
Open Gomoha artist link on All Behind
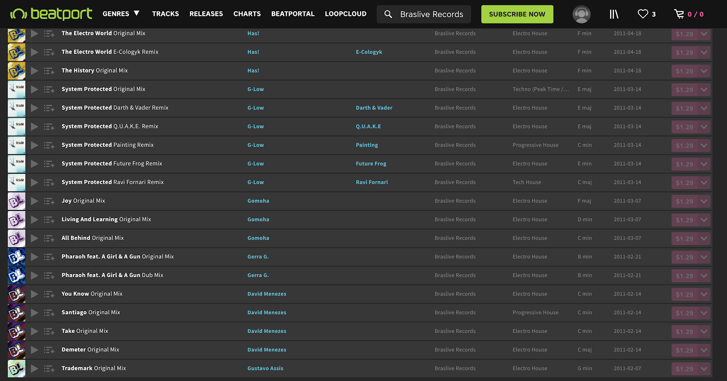pos(258,238)
